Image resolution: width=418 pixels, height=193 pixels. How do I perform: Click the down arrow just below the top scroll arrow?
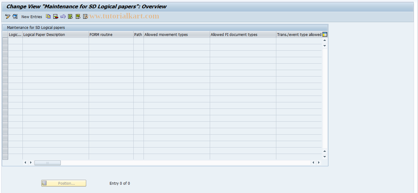[x=325, y=45]
